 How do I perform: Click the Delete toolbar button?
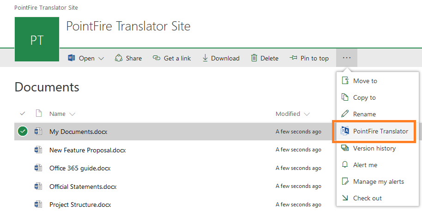265,58
